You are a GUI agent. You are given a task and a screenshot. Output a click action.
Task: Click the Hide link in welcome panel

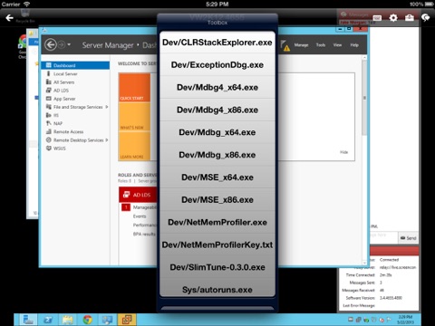coord(343,152)
